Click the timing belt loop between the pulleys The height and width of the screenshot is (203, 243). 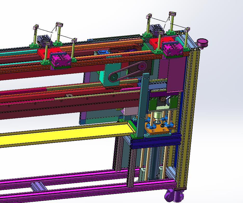[x=128, y=71]
